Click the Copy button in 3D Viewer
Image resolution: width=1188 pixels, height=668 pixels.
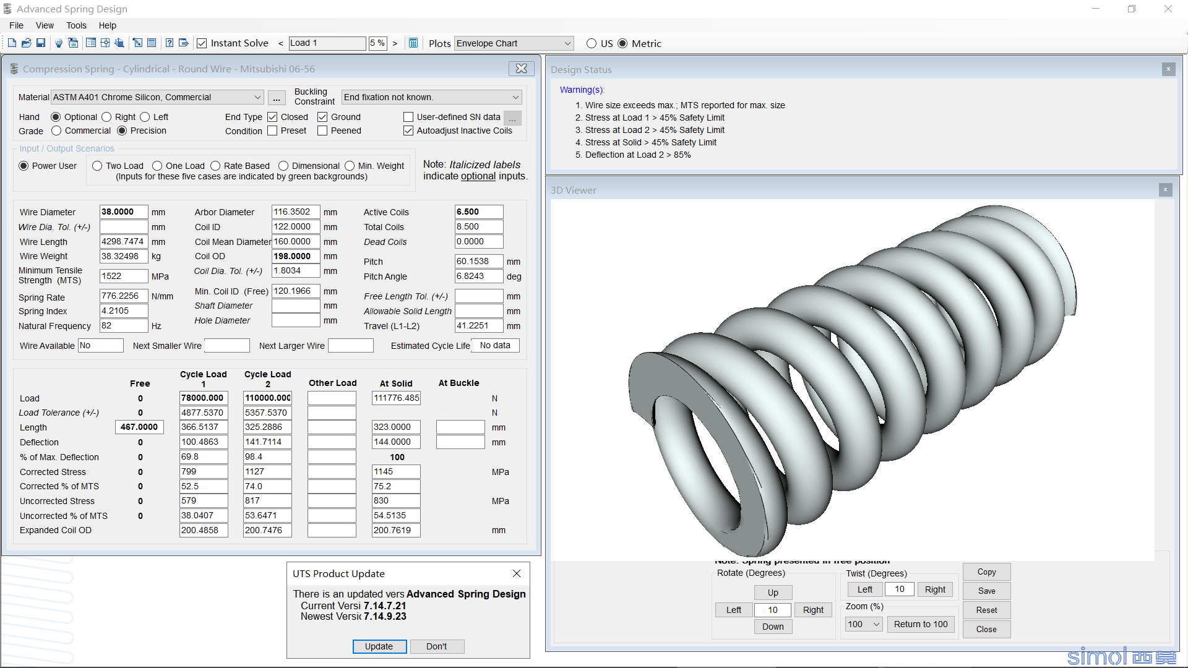point(987,572)
